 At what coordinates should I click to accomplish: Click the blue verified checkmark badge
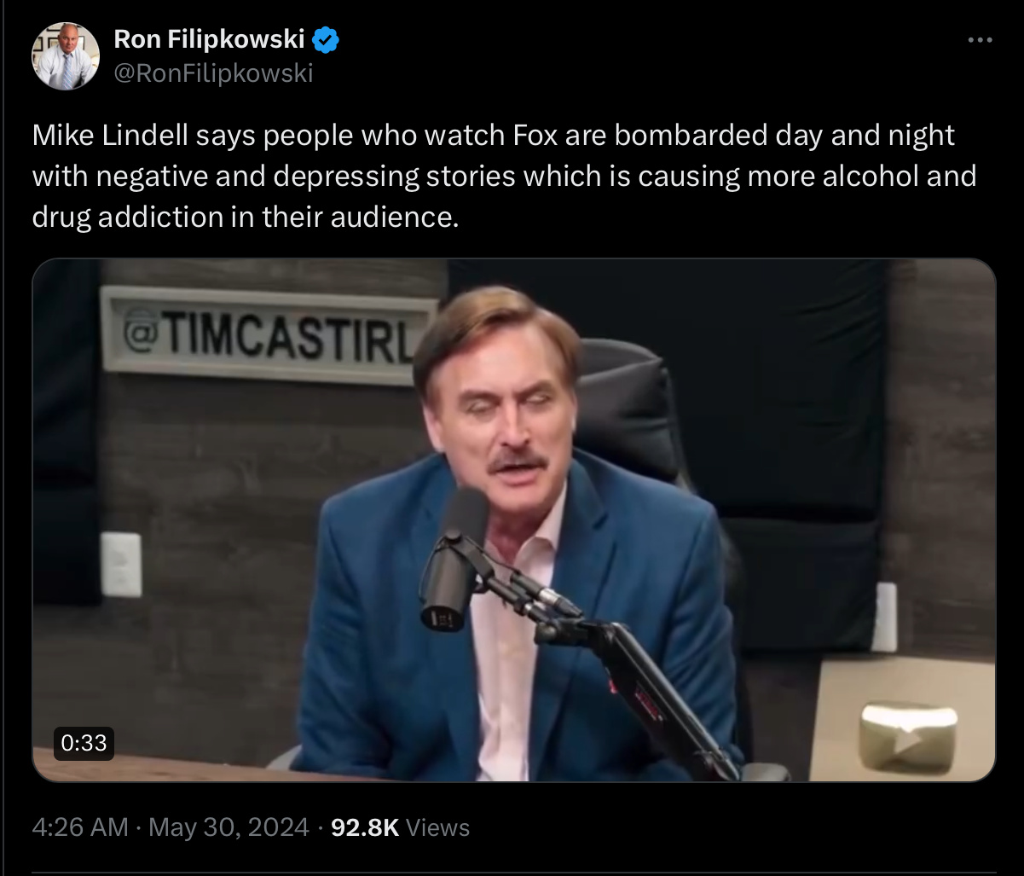point(327,39)
